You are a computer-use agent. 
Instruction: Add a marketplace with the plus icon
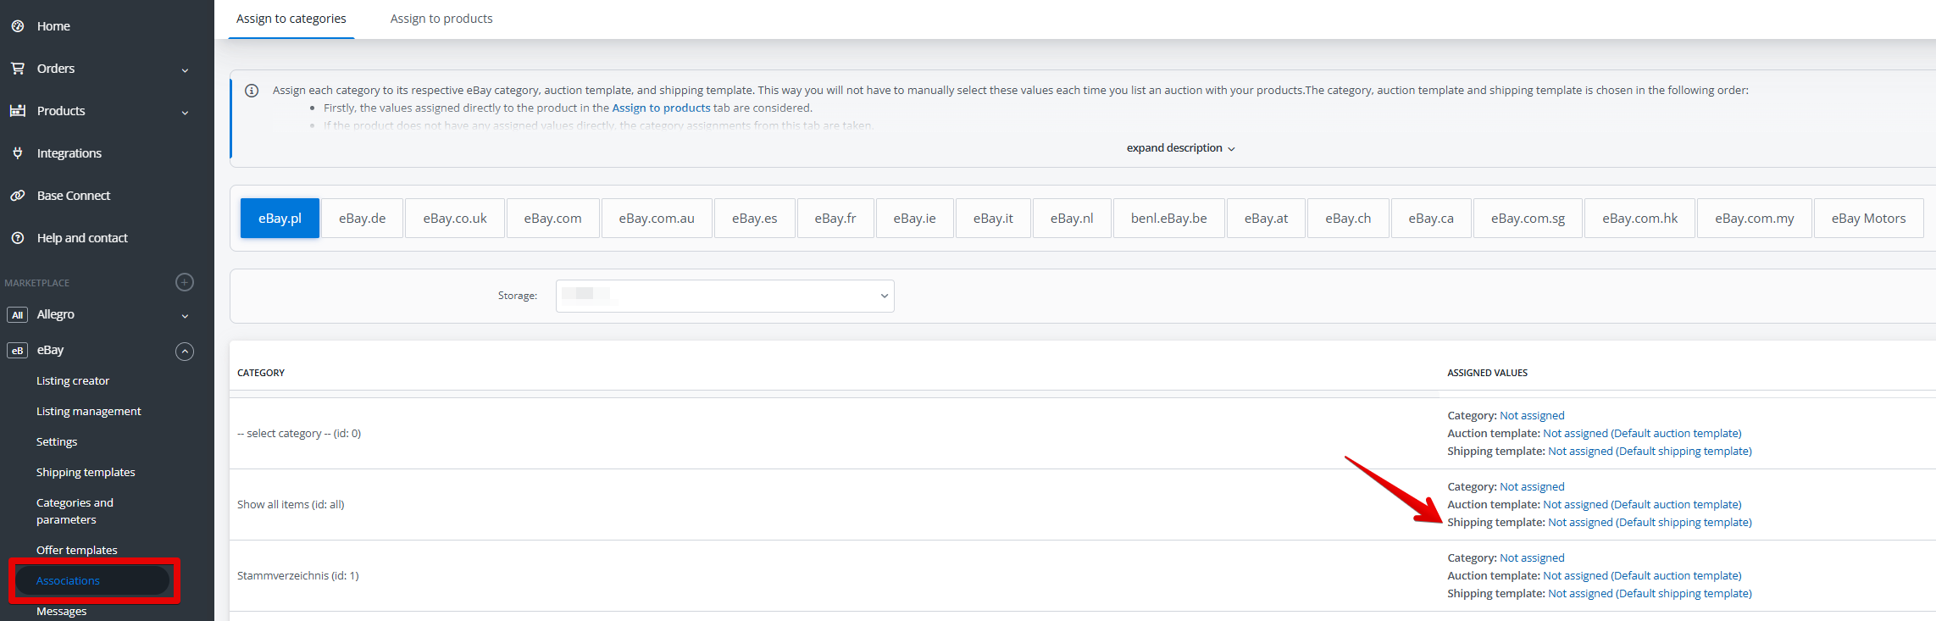click(185, 282)
